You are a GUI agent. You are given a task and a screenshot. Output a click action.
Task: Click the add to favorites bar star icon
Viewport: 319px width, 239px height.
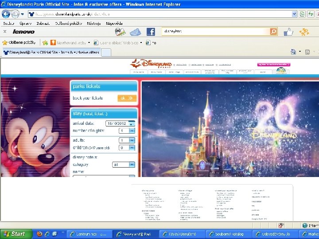point(45,42)
